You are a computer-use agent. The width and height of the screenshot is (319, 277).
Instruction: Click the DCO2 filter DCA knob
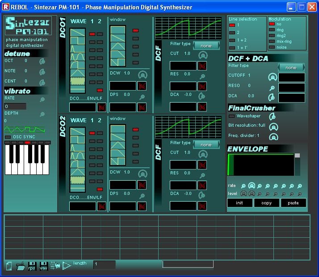click(202, 195)
